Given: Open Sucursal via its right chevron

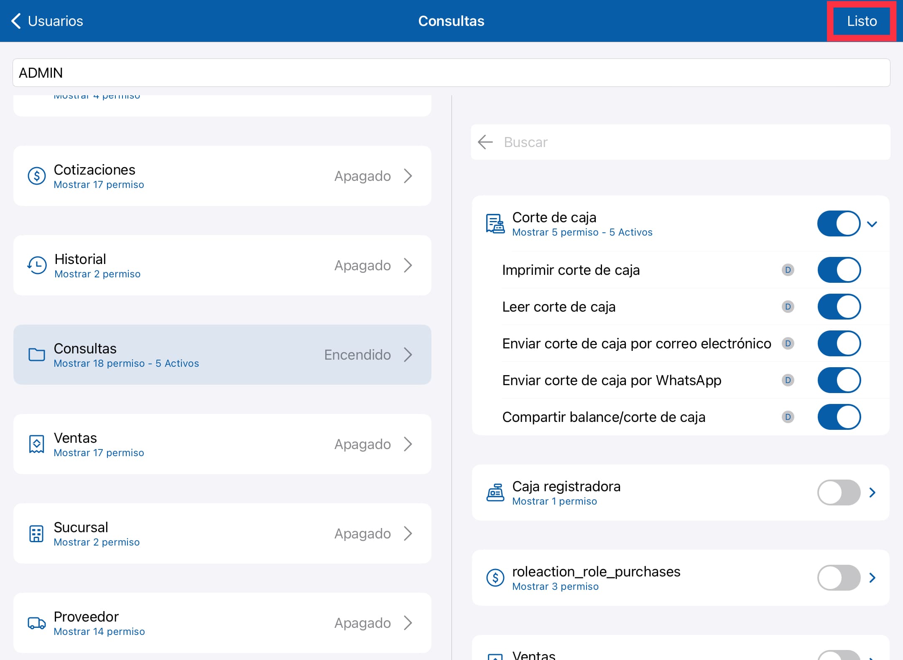Looking at the screenshot, I should point(408,533).
